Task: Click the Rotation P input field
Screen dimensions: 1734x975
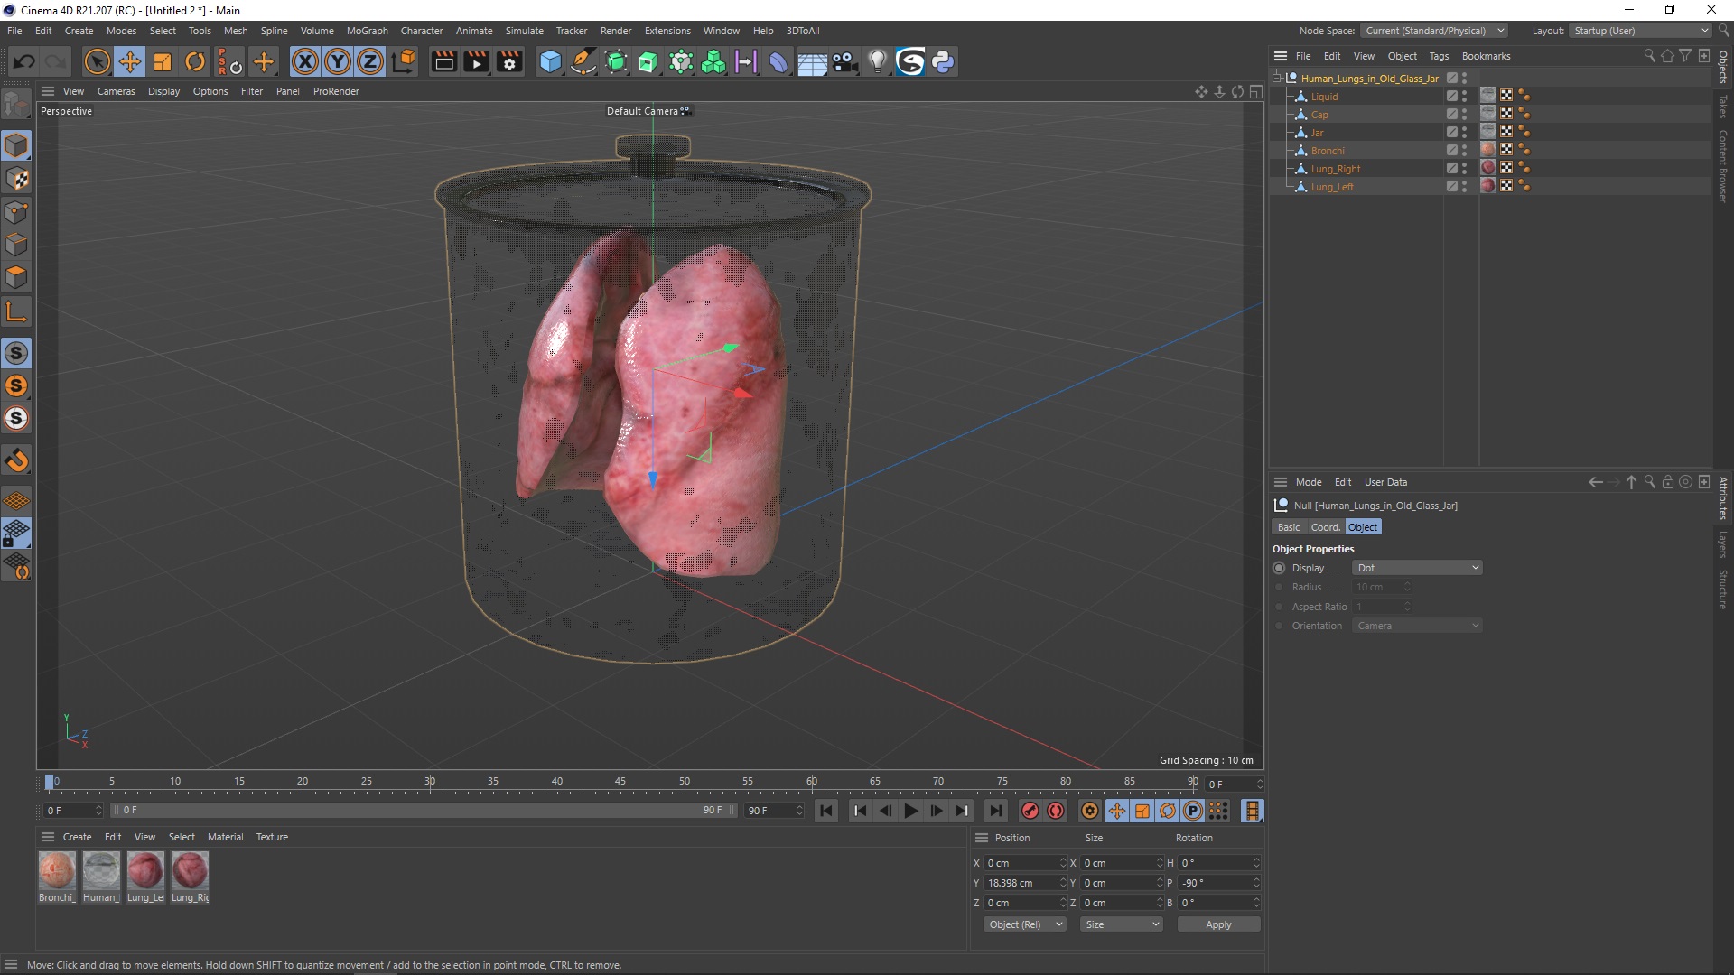Action: [1214, 883]
